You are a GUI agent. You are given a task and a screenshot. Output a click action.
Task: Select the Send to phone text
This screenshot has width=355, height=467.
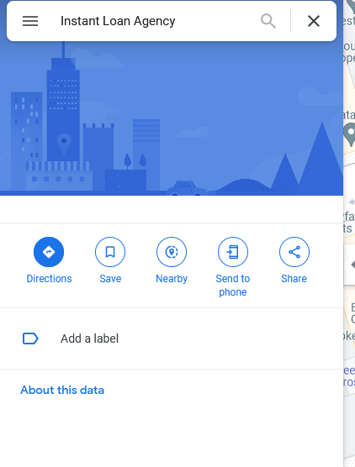click(233, 286)
